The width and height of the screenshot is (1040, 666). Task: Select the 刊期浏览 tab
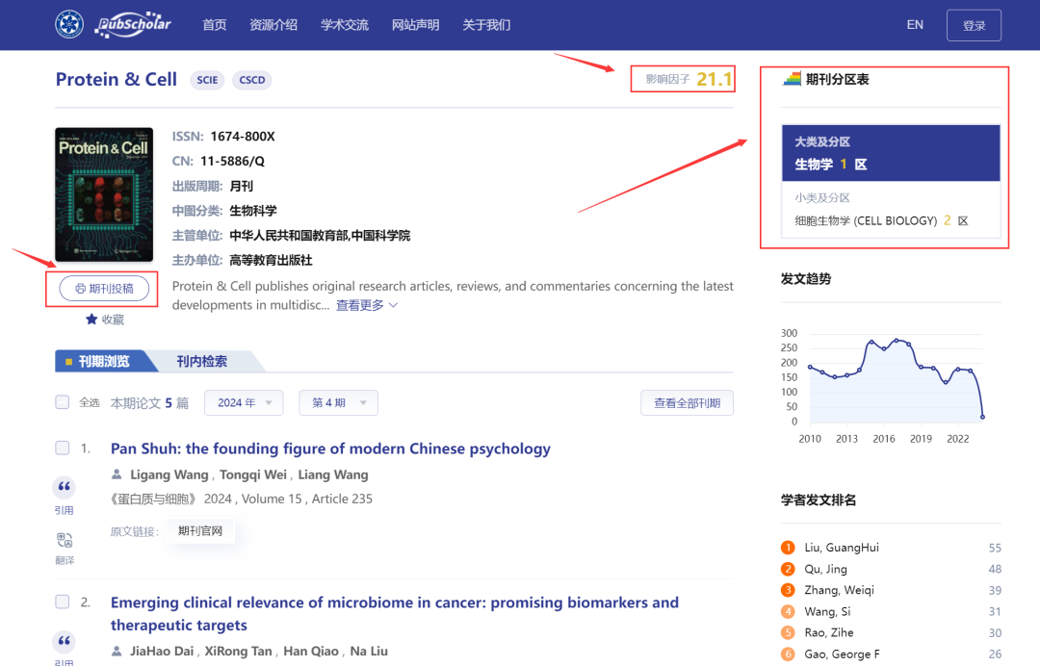(x=103, y=361)
